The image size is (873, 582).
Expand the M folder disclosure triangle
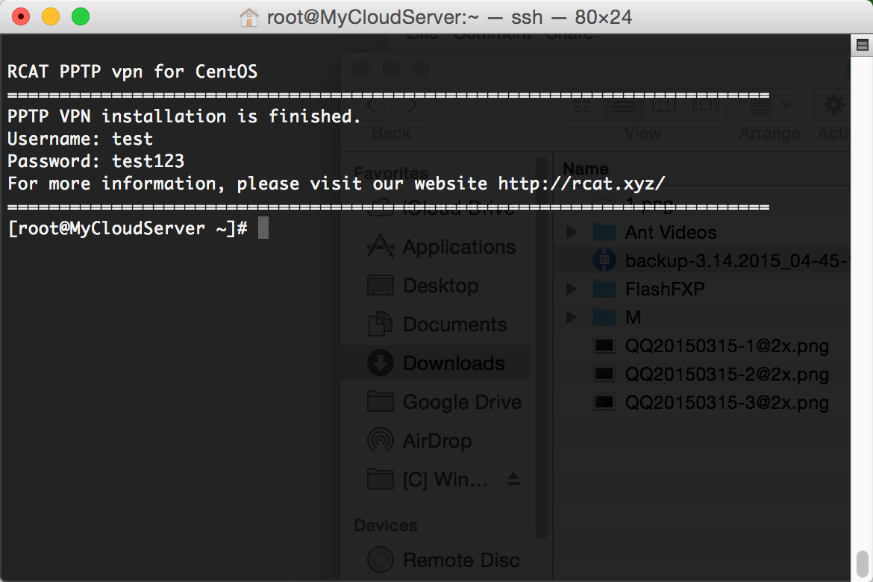(572, 317)
